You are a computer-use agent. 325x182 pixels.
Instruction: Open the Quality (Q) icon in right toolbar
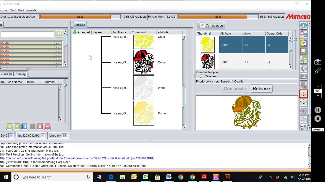click(x=303, y=43)
